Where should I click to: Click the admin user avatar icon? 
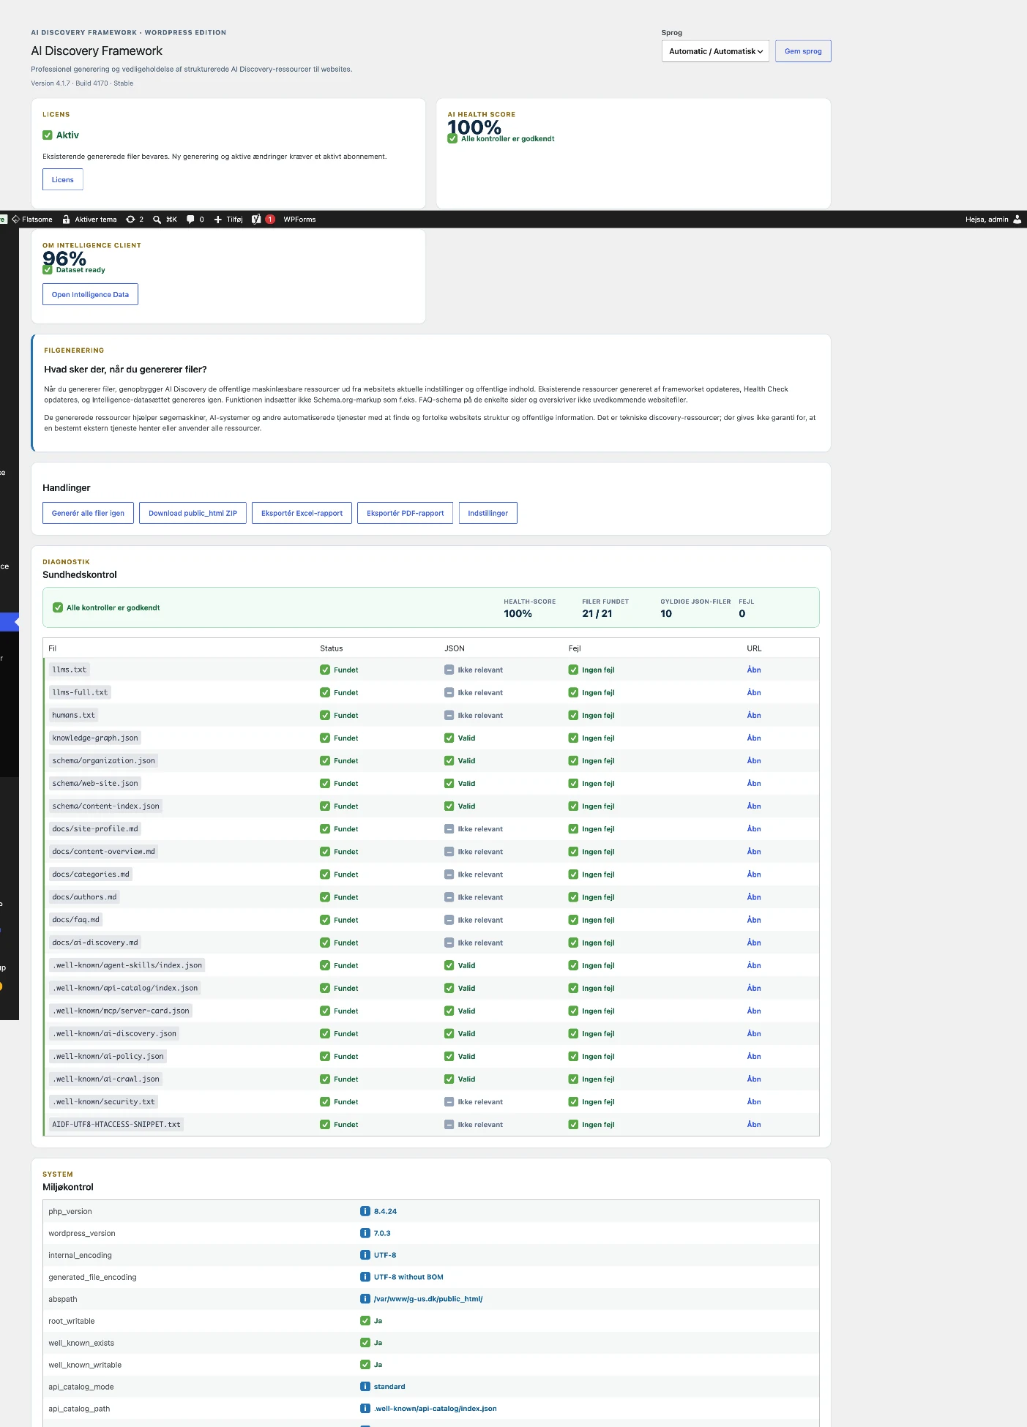pyautogui.click(x=1017, y=220)
